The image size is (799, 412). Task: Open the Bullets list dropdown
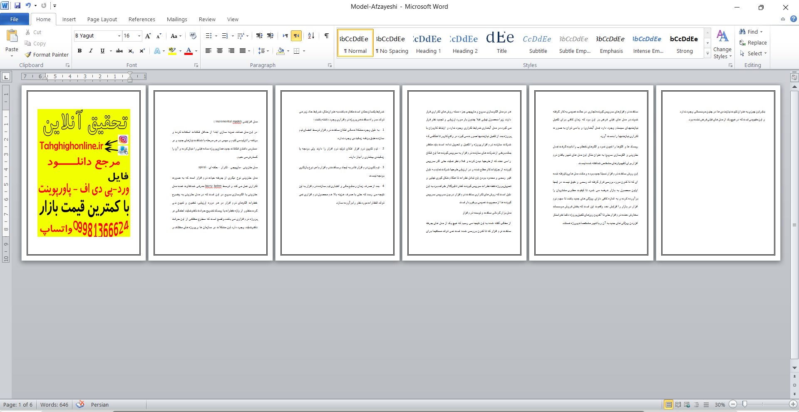click(x=216, y=36)
